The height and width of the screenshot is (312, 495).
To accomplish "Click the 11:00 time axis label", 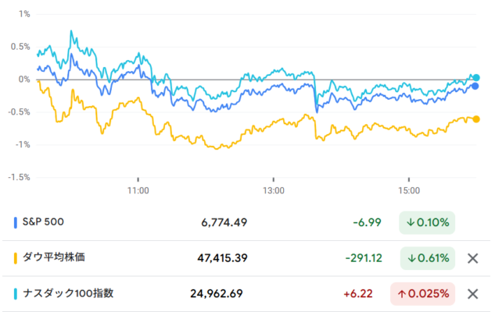I will click(138, 190).
